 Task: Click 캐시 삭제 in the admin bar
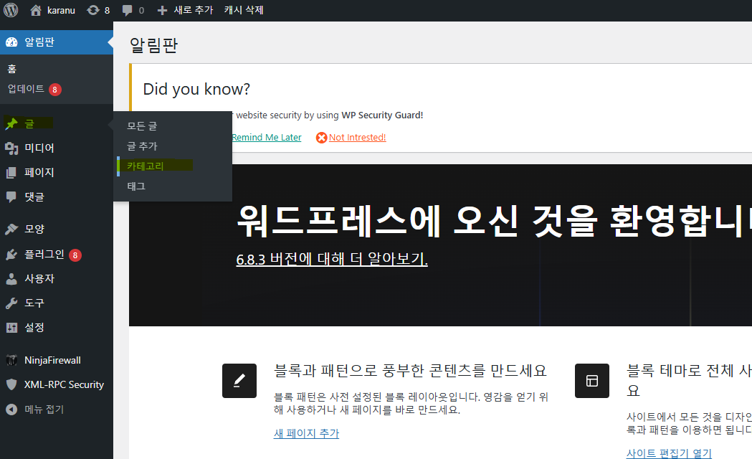click(x=244, y=10)
